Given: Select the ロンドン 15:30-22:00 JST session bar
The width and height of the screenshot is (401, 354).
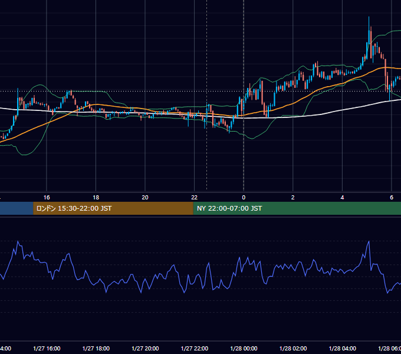Looking at the screenshot, I should pyautogui.click(x=113, y=208).
